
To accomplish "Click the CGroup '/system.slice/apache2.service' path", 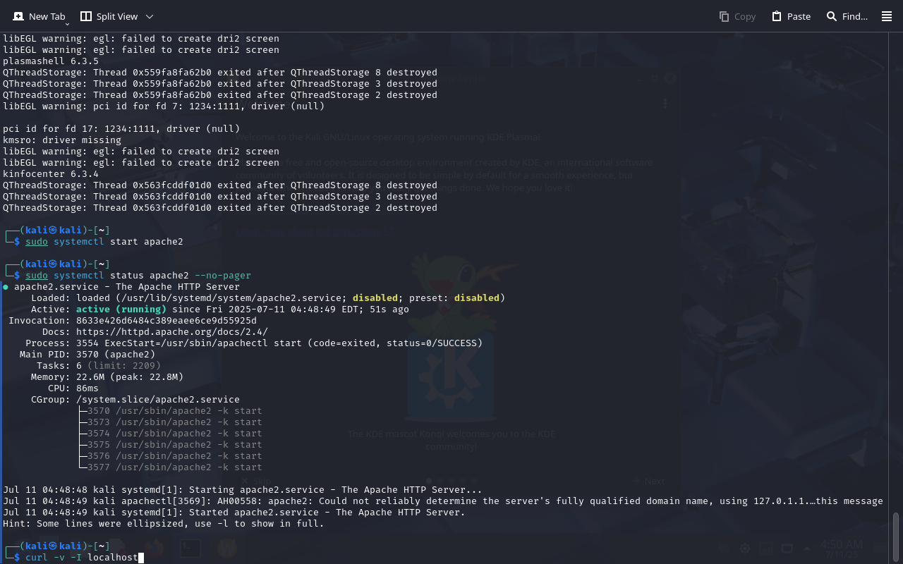I will (158, 400).
